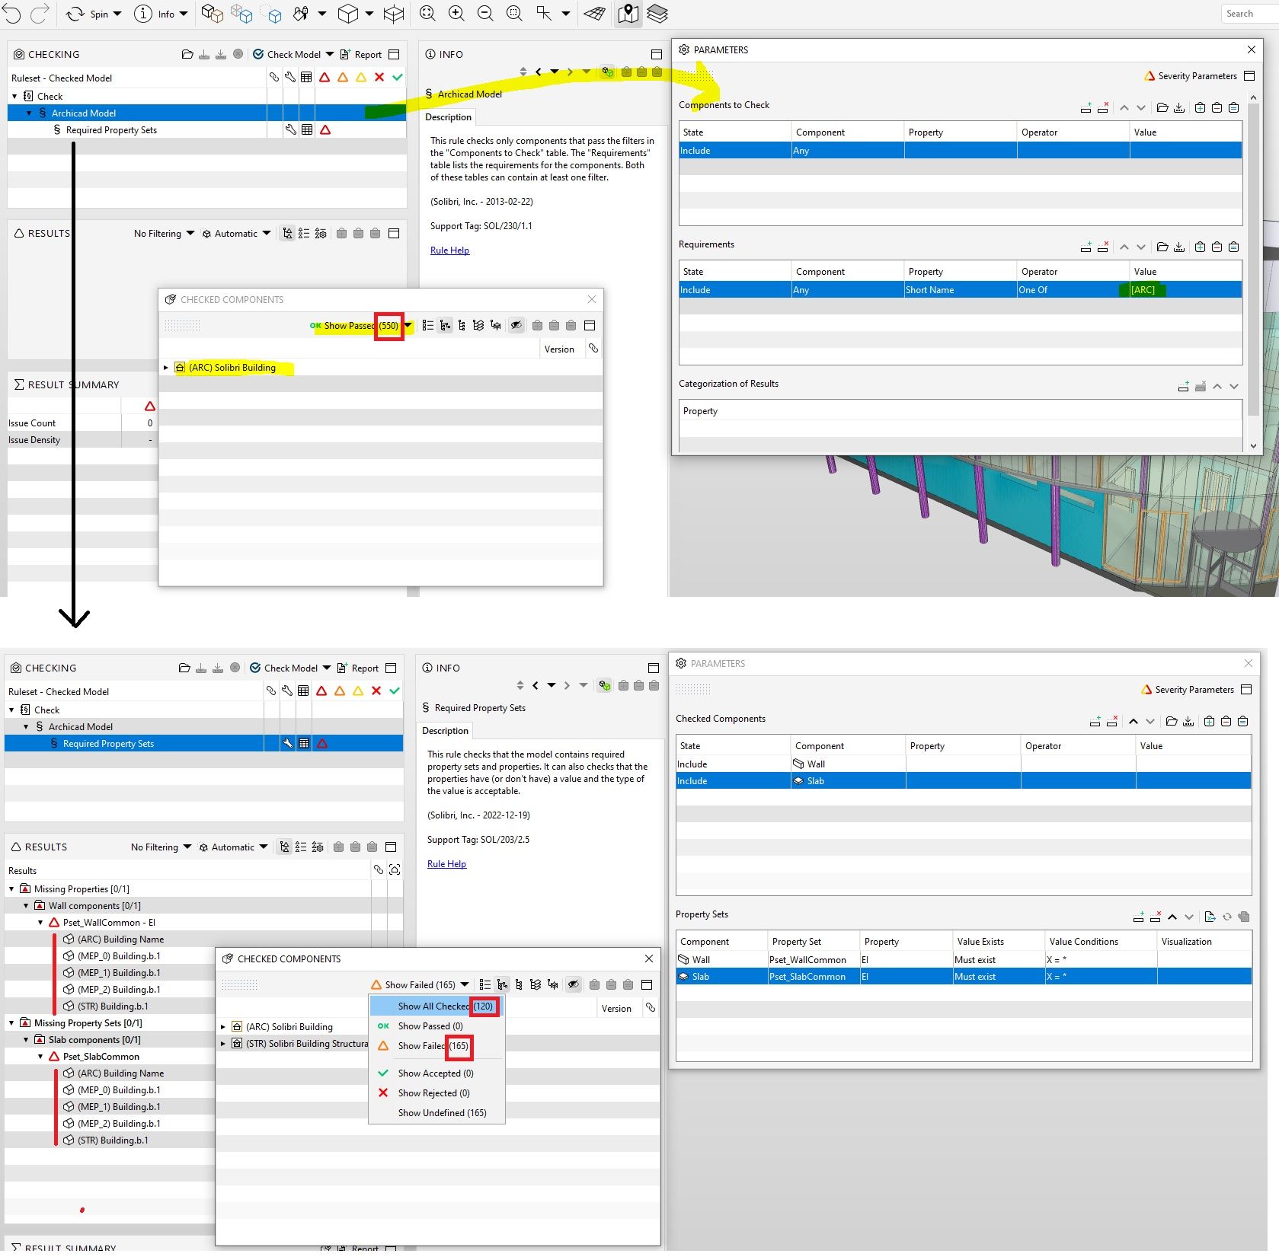Image resolution: width=1279 pixels, height=1260 pixels.
Task: Open Severity Parameters in upper PARAMETERS panel
Action: click(1190, 76)
